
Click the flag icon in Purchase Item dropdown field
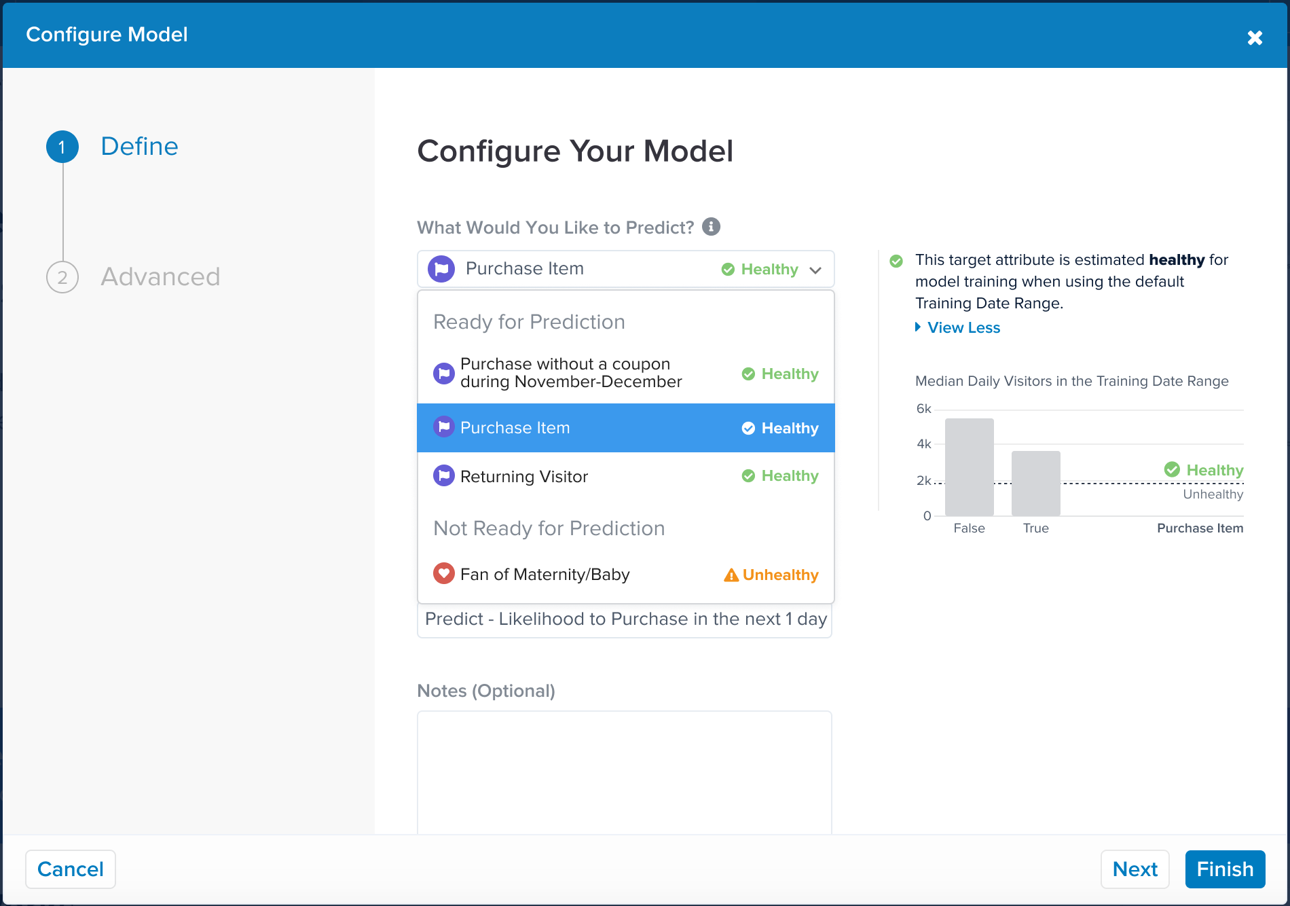441,269
